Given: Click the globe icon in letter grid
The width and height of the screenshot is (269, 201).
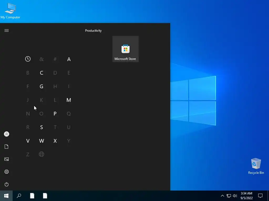Looking at the screenshot, I should 41,154.
